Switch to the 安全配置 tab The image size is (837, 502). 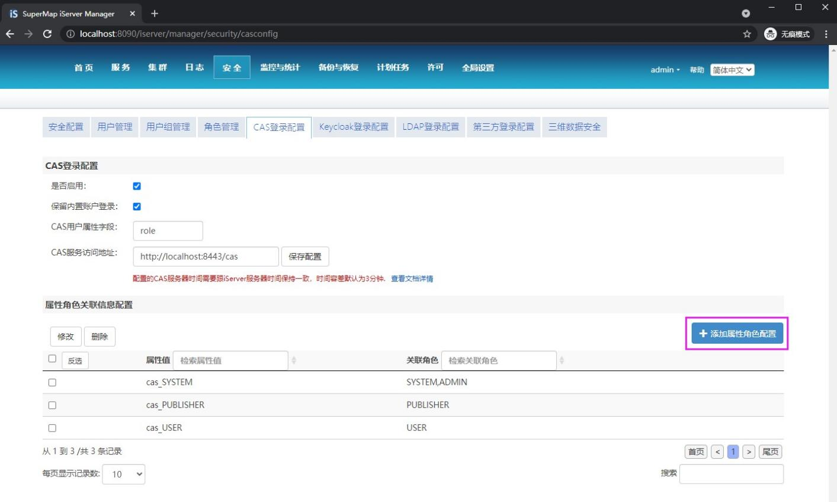(66, 127)
